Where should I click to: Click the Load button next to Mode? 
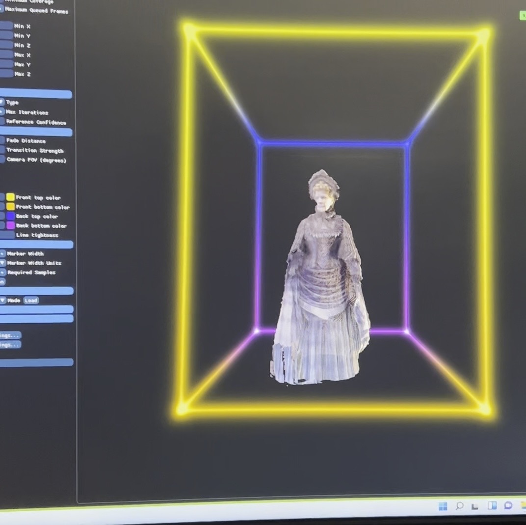click(31, 301)
